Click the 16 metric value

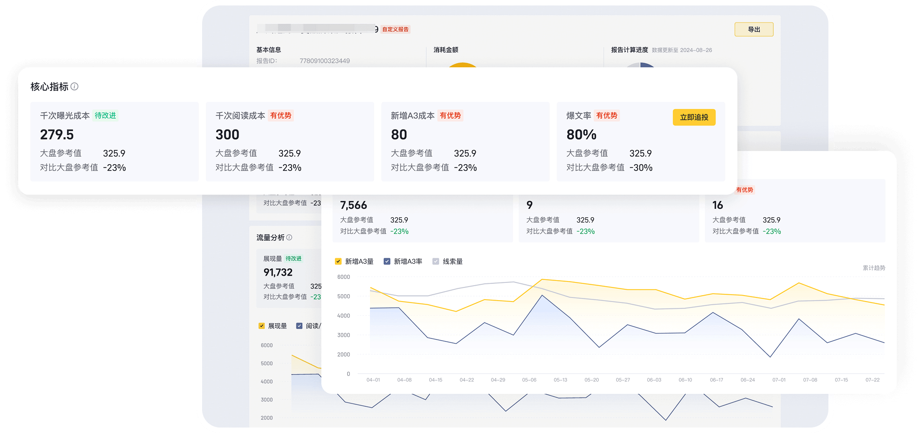pyautogui.click(x=718, y=205)
